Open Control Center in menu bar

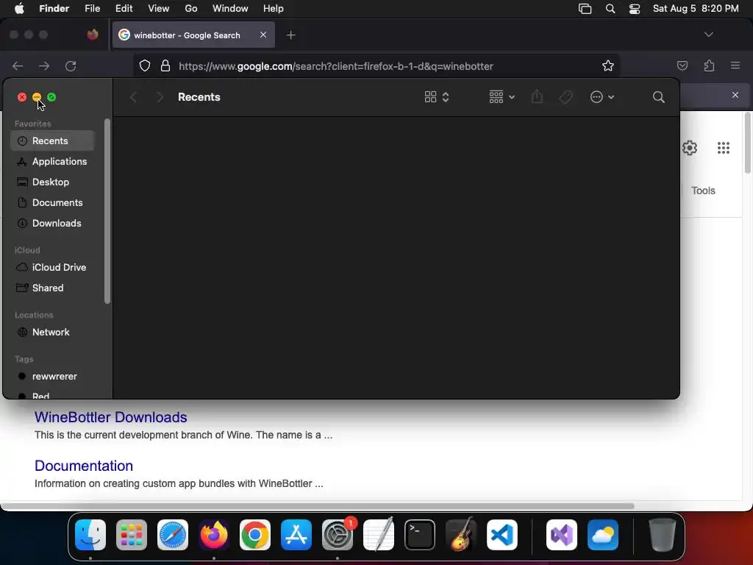tap(635, 9)
